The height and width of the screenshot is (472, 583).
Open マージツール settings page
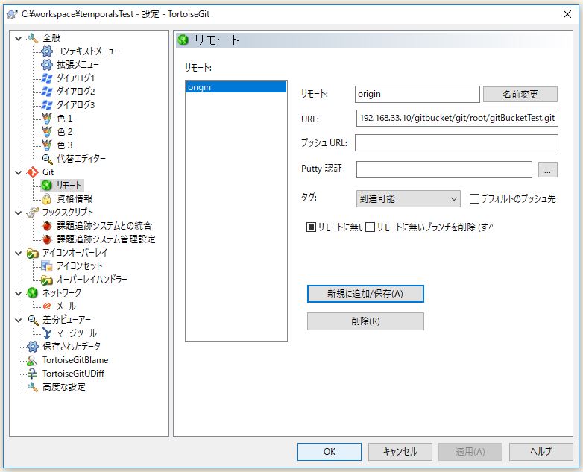click(x=77, y=333)
